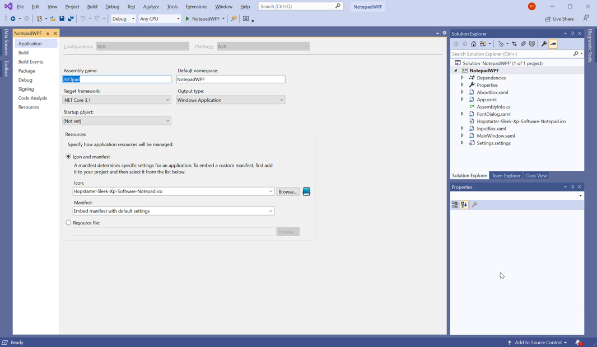
Task: Open the Build menu
Action: pyautogui.click(x=92, y=7)
